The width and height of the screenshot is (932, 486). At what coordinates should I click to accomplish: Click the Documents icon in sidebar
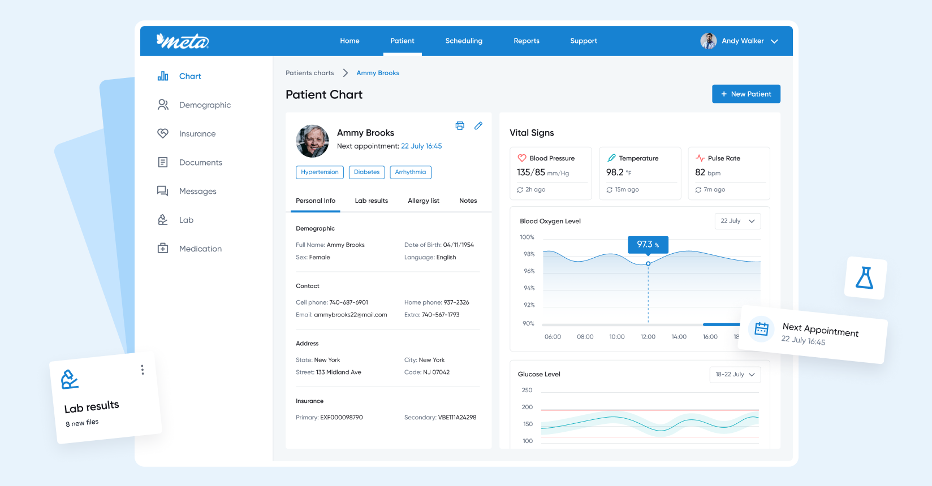pyautogui.click(x=163, y=162)
